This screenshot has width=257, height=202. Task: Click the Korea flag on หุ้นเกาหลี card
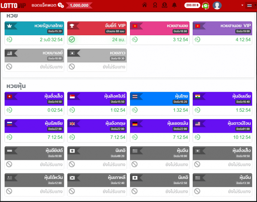click(x=72, y=178)
